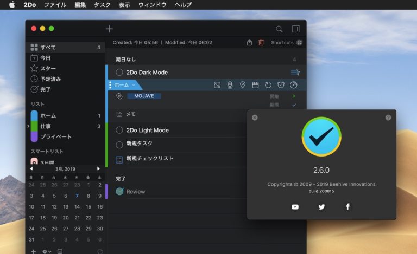Set the duration with the timer gauge icon
The height and width of the screenshot is (254, 417).
pyautogui.click(x=293, y=85)
